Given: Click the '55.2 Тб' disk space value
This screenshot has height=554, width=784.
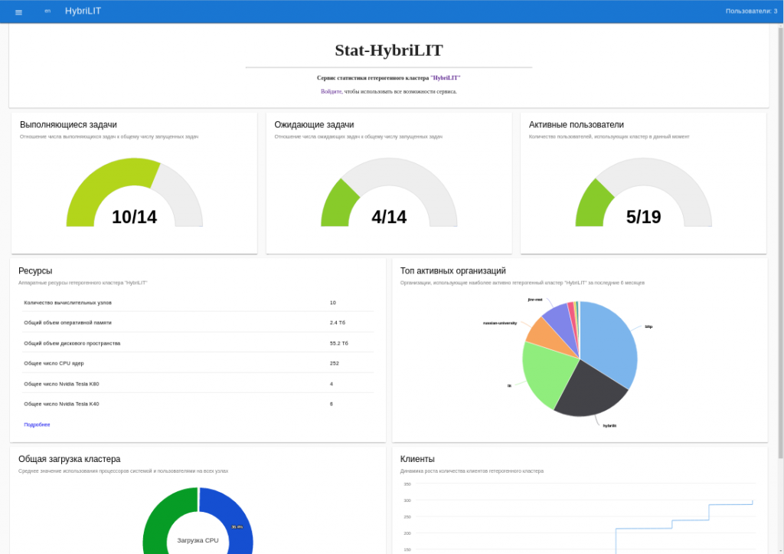Looking at the screenshot, I should click(339, 343).
